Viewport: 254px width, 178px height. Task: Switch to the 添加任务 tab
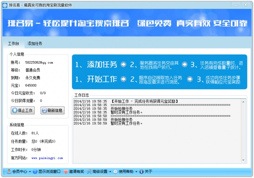tap(35, 43)
